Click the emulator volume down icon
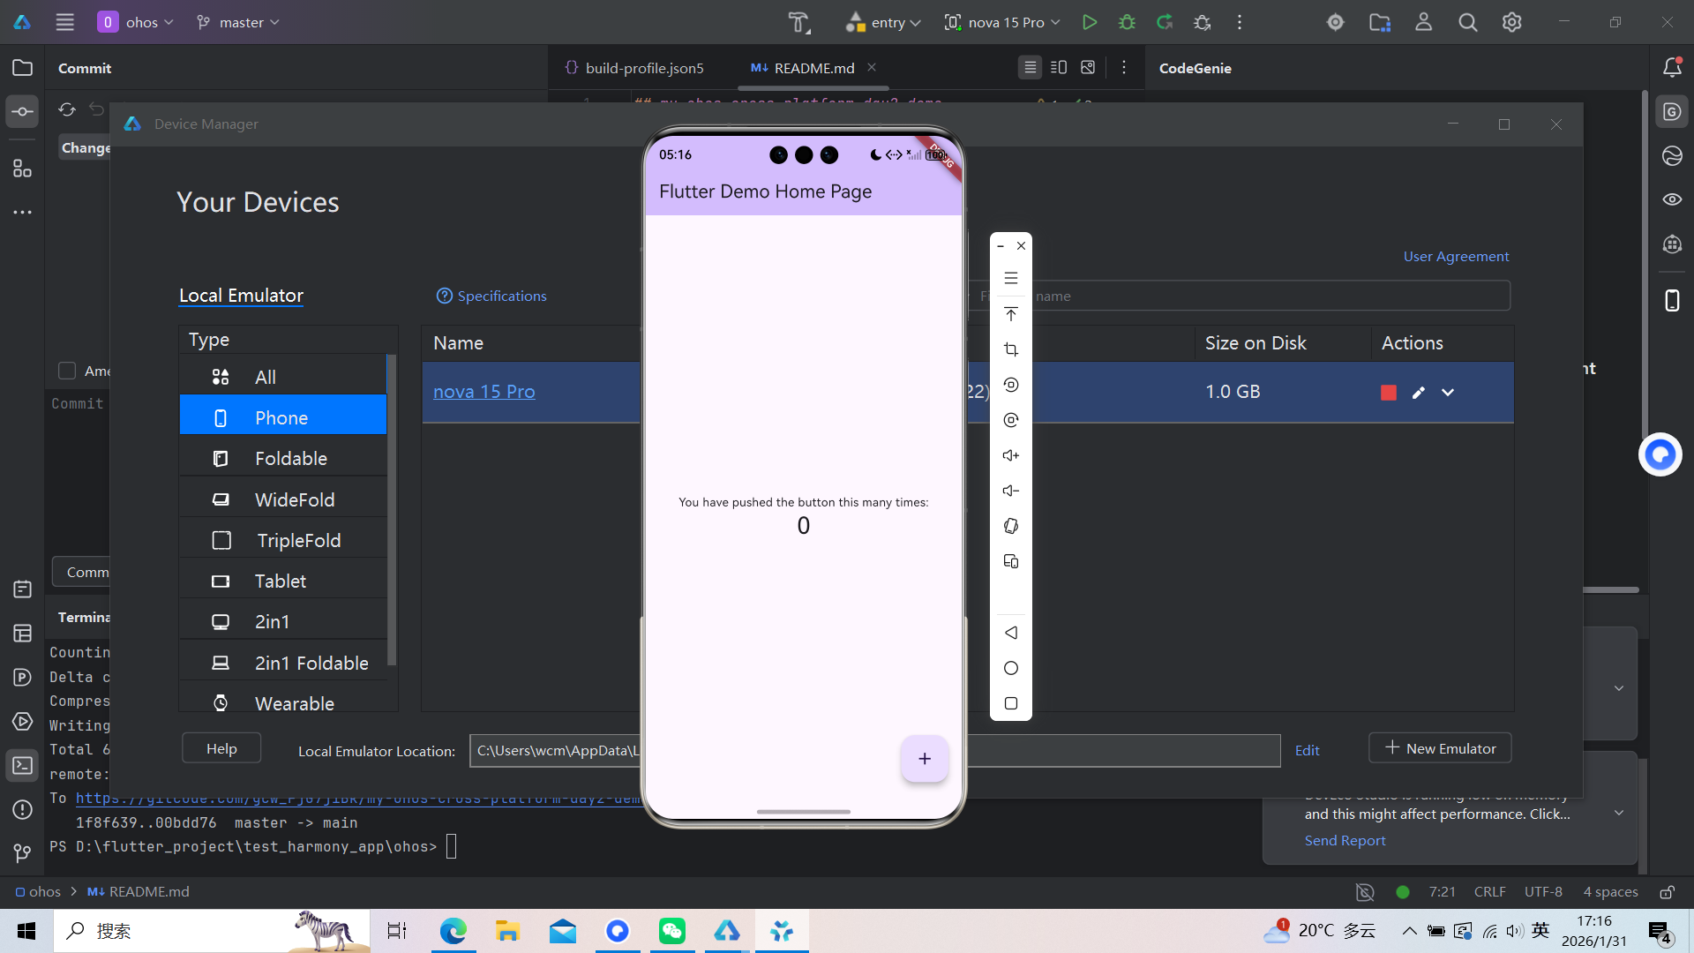Viewport: 1694px width, 953px height. tap(1011, 491)
